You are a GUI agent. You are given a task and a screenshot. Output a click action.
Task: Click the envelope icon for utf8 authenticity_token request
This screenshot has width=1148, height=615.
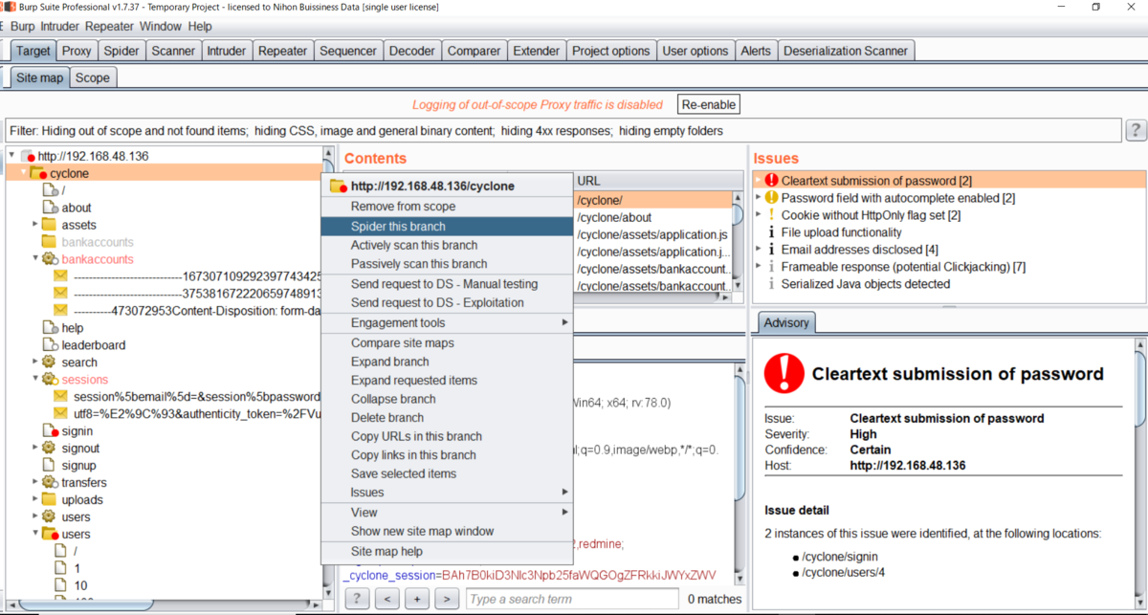pyautogui.click(x=61, y=414)
